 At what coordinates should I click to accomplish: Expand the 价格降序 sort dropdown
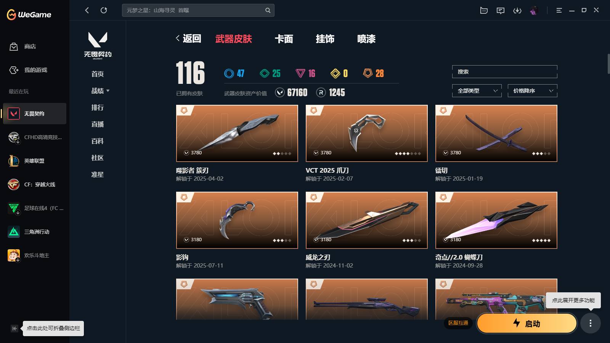(533, 91)
